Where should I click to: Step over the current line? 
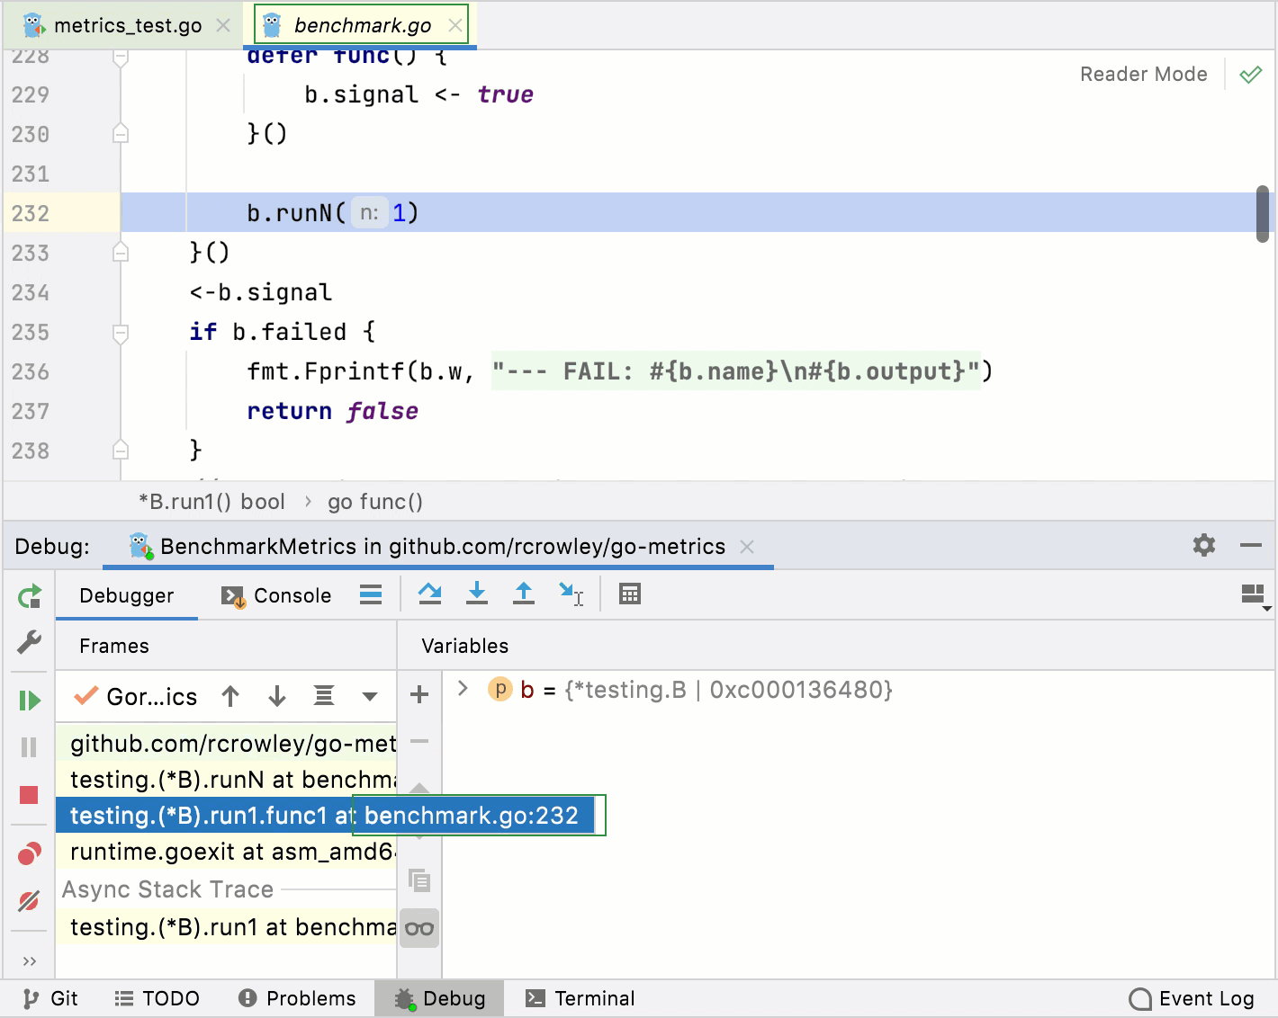coord(430,594)
